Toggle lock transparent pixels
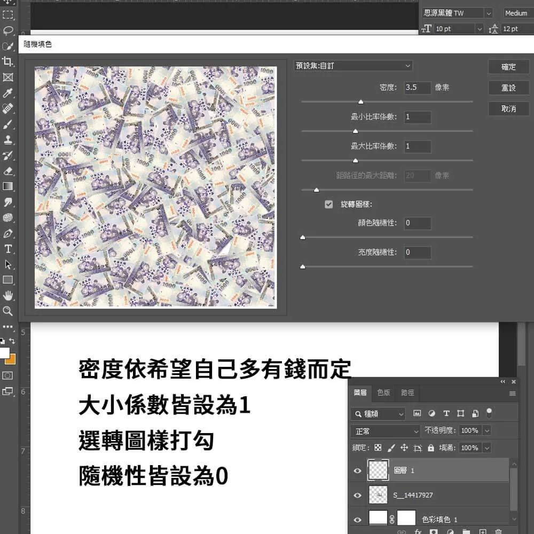The width and height of the screenshot is (534, 534). (x=378, y=447)
